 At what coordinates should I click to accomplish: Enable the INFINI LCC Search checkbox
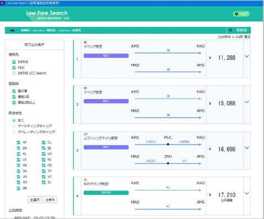tap(14, 73)
